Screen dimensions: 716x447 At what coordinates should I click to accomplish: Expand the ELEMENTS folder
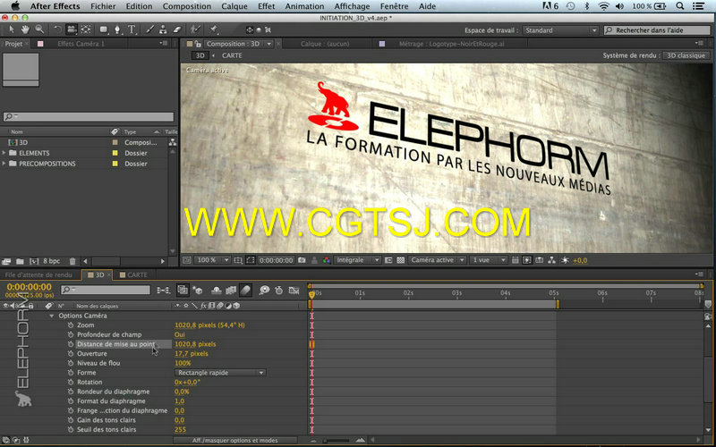pyautogui.click(x=4, y=153)
